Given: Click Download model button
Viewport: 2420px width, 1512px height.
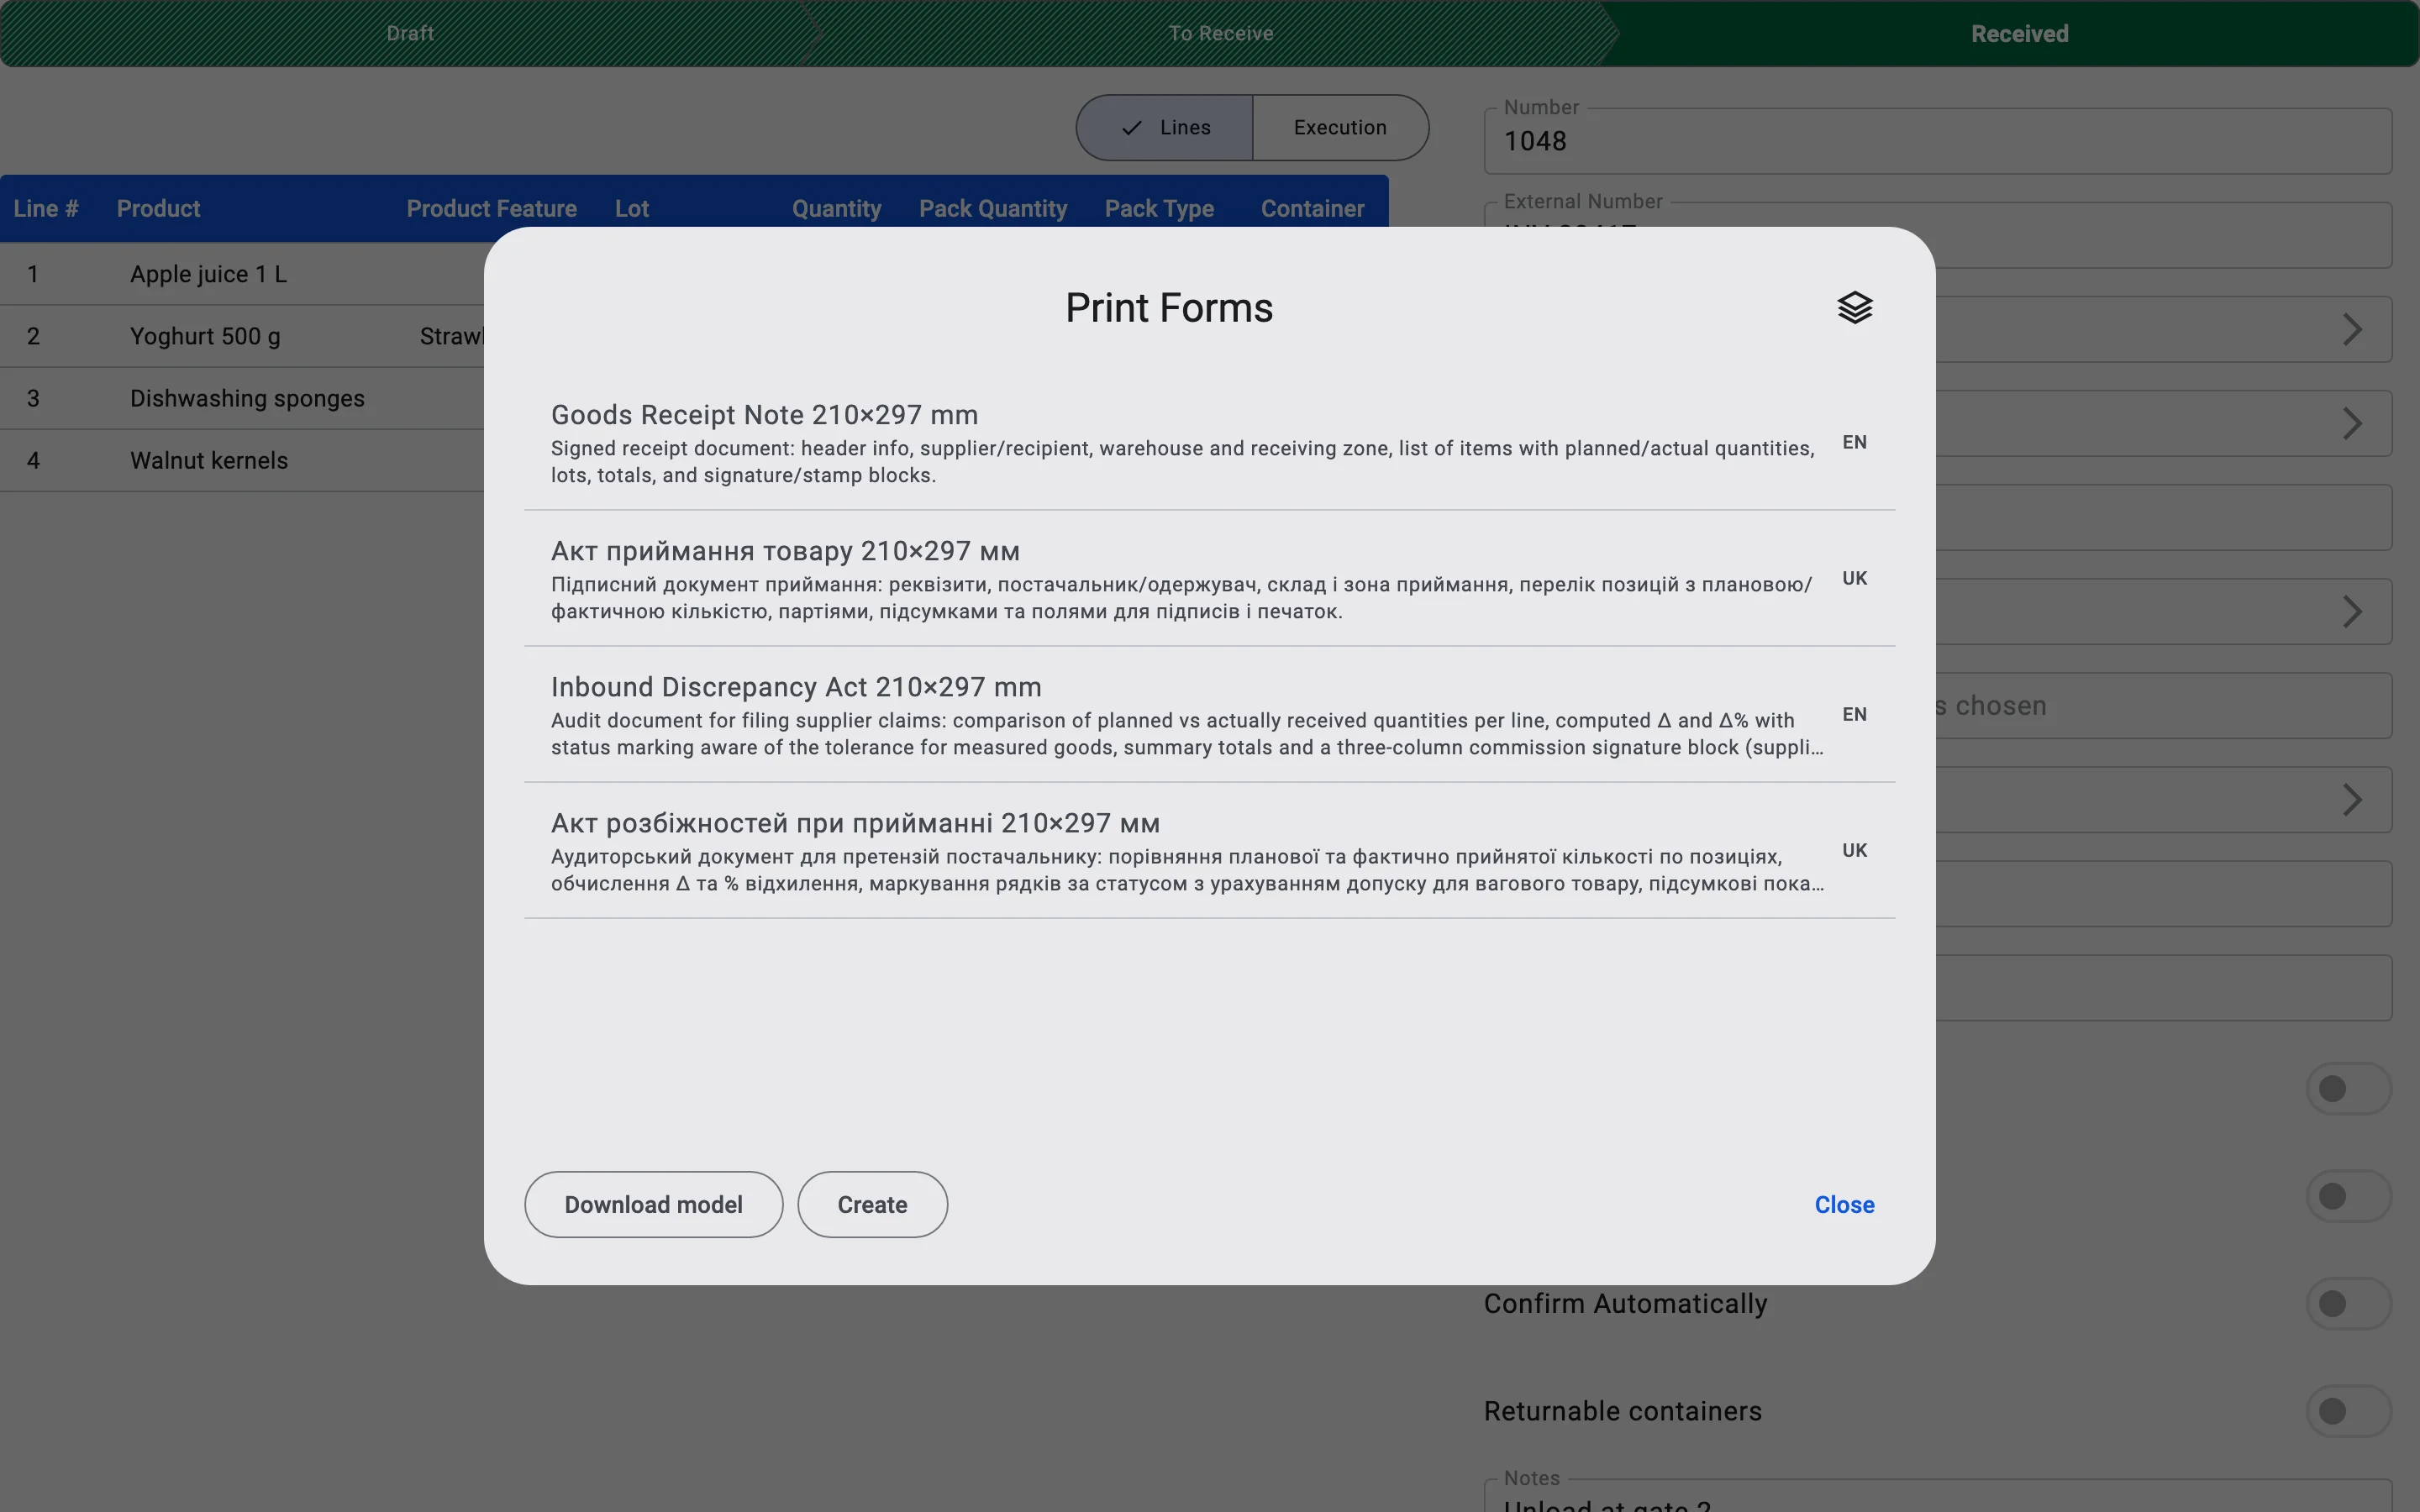Looking at the screenshot, I should click(653, 1204).
